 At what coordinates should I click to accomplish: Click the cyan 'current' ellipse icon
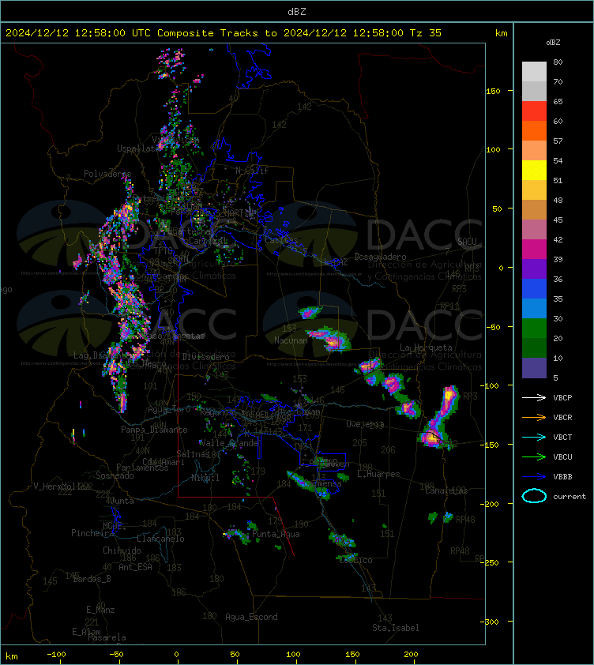(x=534, y=496)
